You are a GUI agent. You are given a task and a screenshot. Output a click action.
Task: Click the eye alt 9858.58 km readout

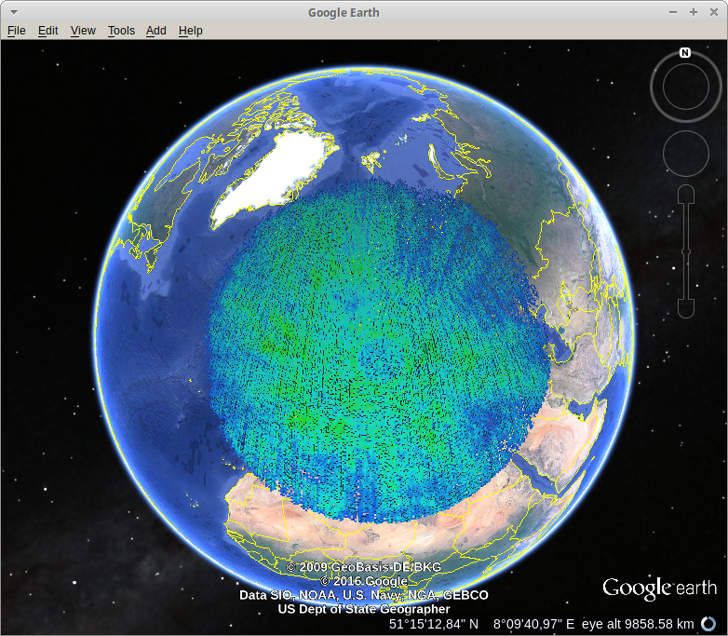click(638, 624)
